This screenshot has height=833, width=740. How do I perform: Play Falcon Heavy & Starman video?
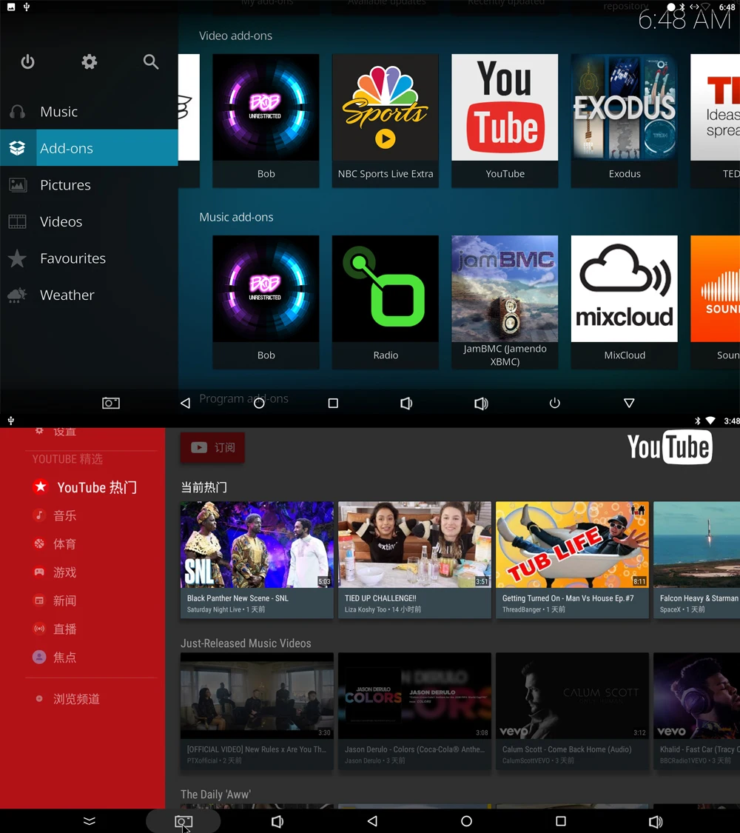coord(696,560)
